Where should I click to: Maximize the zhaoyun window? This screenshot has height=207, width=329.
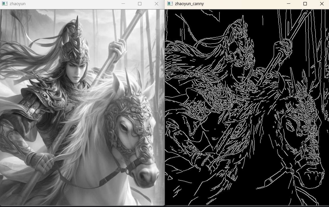(x=140, y=4)
